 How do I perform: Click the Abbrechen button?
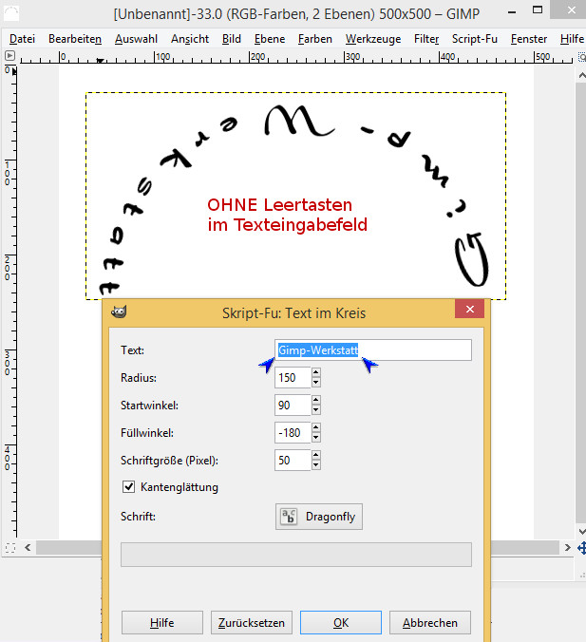point(430,623)
